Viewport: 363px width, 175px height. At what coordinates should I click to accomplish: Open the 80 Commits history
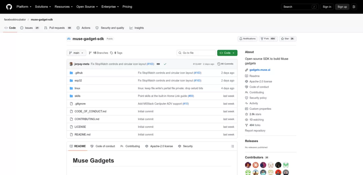coord(225,64)
